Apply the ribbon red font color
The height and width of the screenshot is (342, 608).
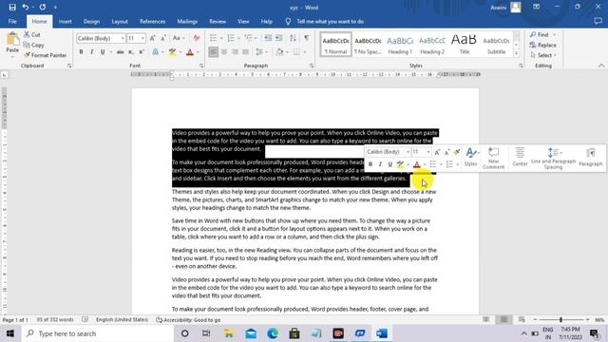pyautogui.click(x=190, y=51)
